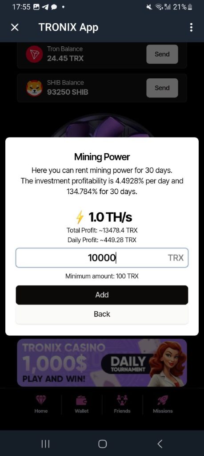The image size is (204, 456).
Task: Send the SHIB balance
Action: (x=162, y=88)
